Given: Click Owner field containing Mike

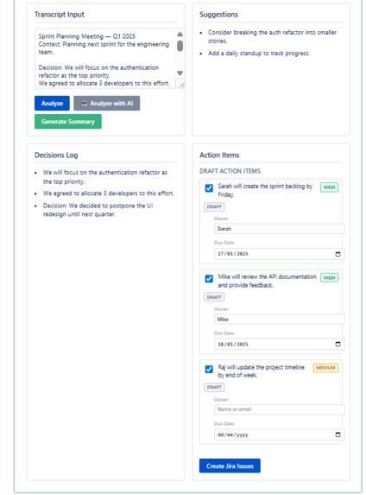Looking at the screenshot, I should 279,319.
